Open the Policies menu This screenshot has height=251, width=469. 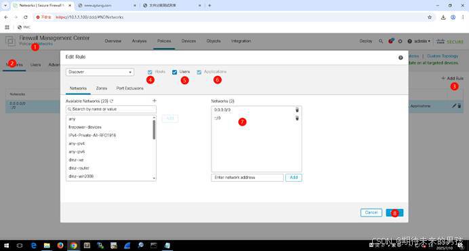pos(164,41)
